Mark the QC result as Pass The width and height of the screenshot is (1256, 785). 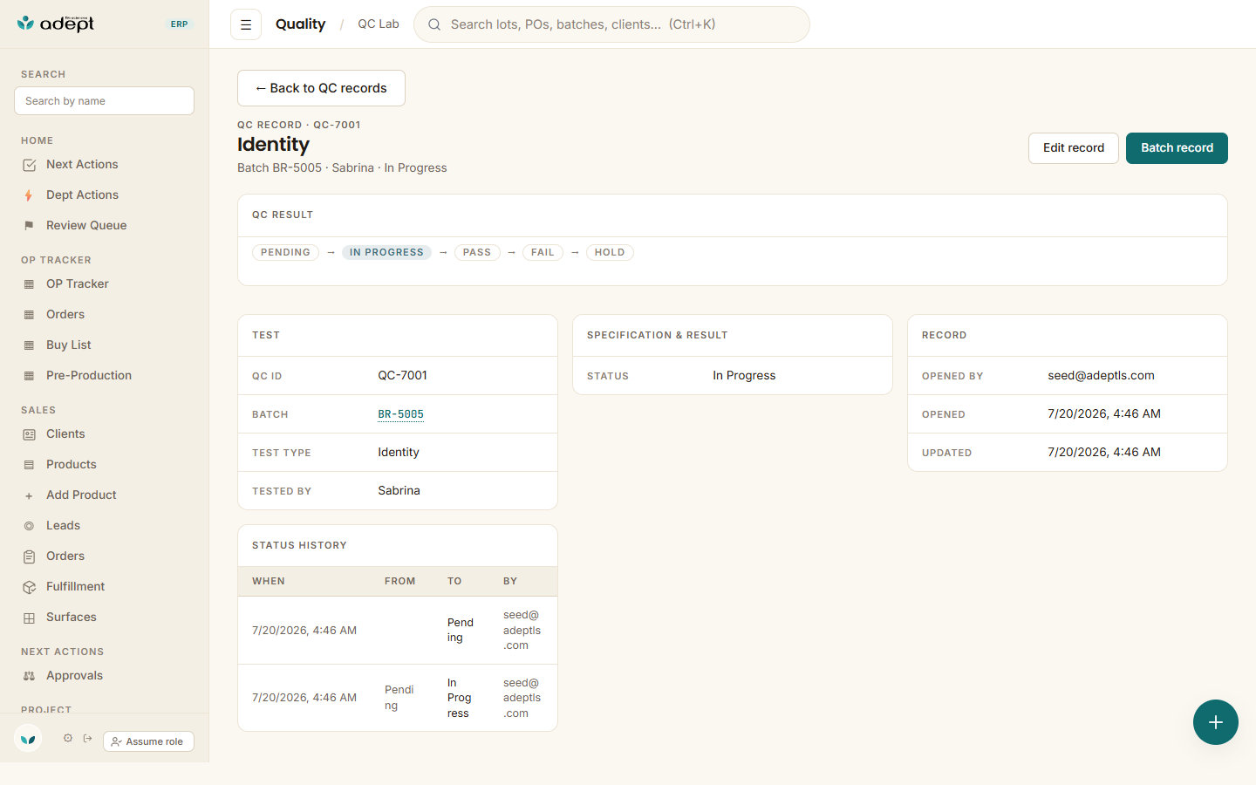pos(477,253)
